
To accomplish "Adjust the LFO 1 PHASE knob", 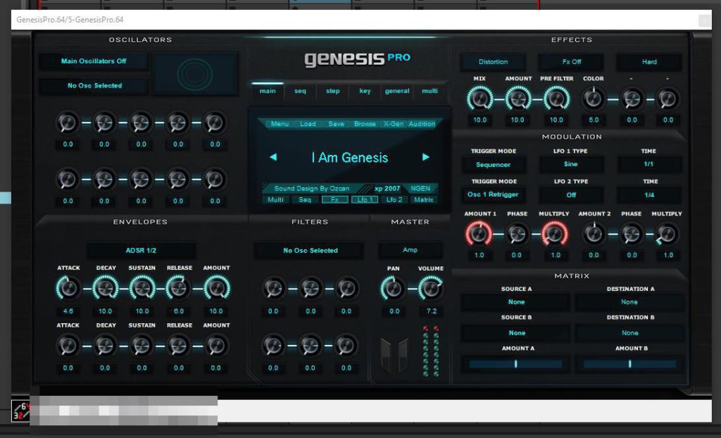I will [x=517, y=234].
